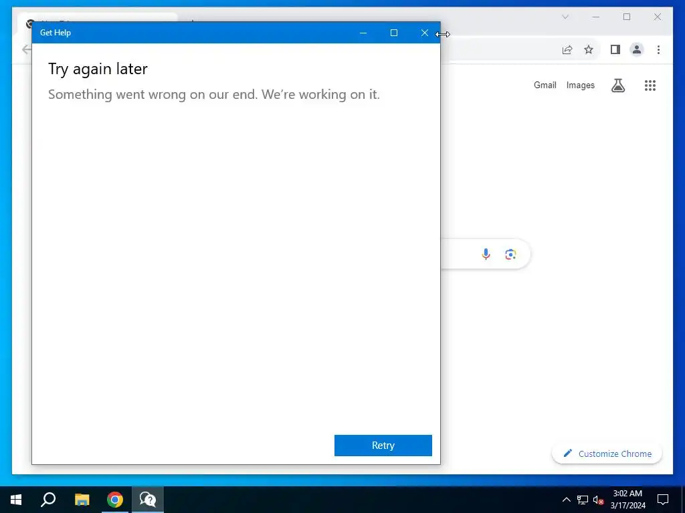Open Images link in Chrome
This screenshot has height=513, width=685.
(580, 85)
